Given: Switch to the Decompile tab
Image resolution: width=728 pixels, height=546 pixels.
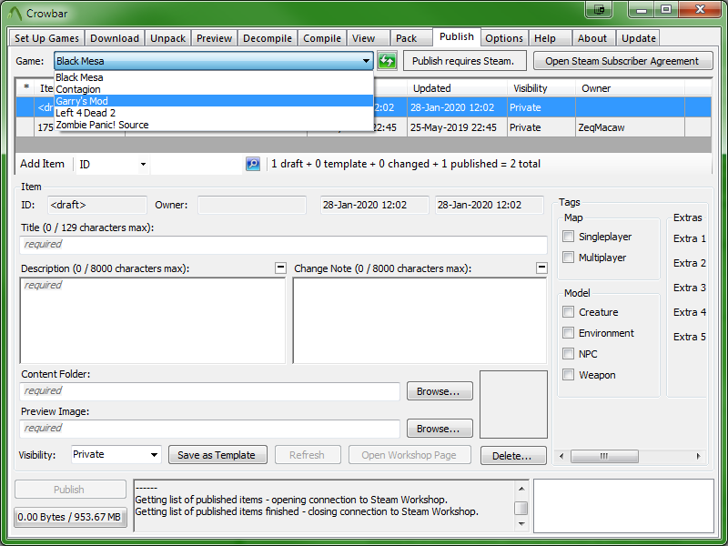Looking at the screenshot, I should coord(268,38).
